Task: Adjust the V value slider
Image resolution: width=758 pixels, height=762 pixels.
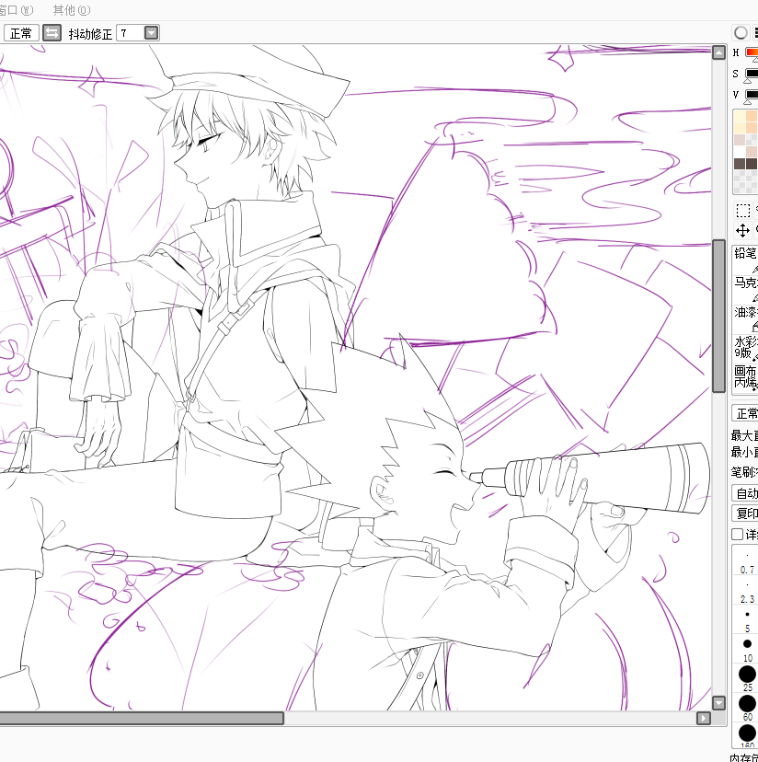Action: (752, 94)
